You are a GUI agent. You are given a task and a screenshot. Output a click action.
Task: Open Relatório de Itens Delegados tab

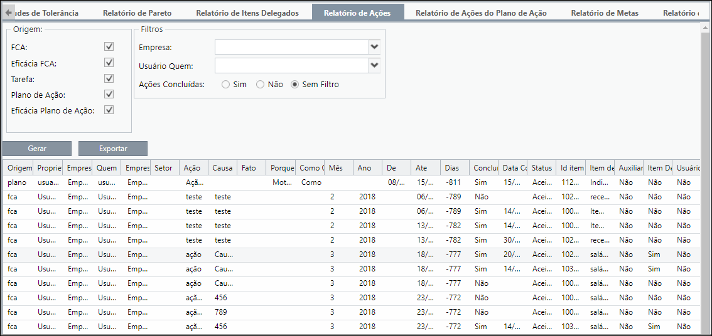(247, 13)
